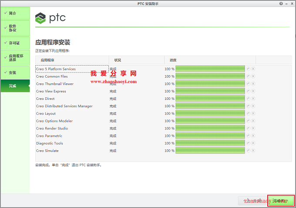This screenshot has height=208, width=296.
Task: Click progress bar for Creo Direct
Action: (x=210, y=99)
